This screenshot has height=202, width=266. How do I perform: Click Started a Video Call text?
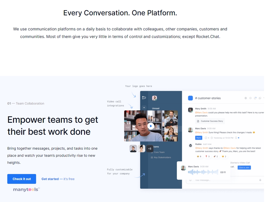tap(240, 163)
